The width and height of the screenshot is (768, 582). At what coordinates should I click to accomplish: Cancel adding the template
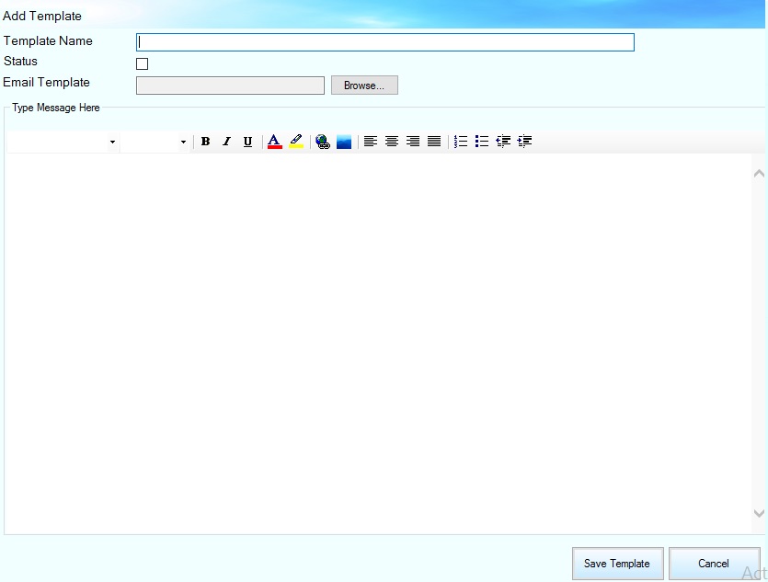point(714,564)
